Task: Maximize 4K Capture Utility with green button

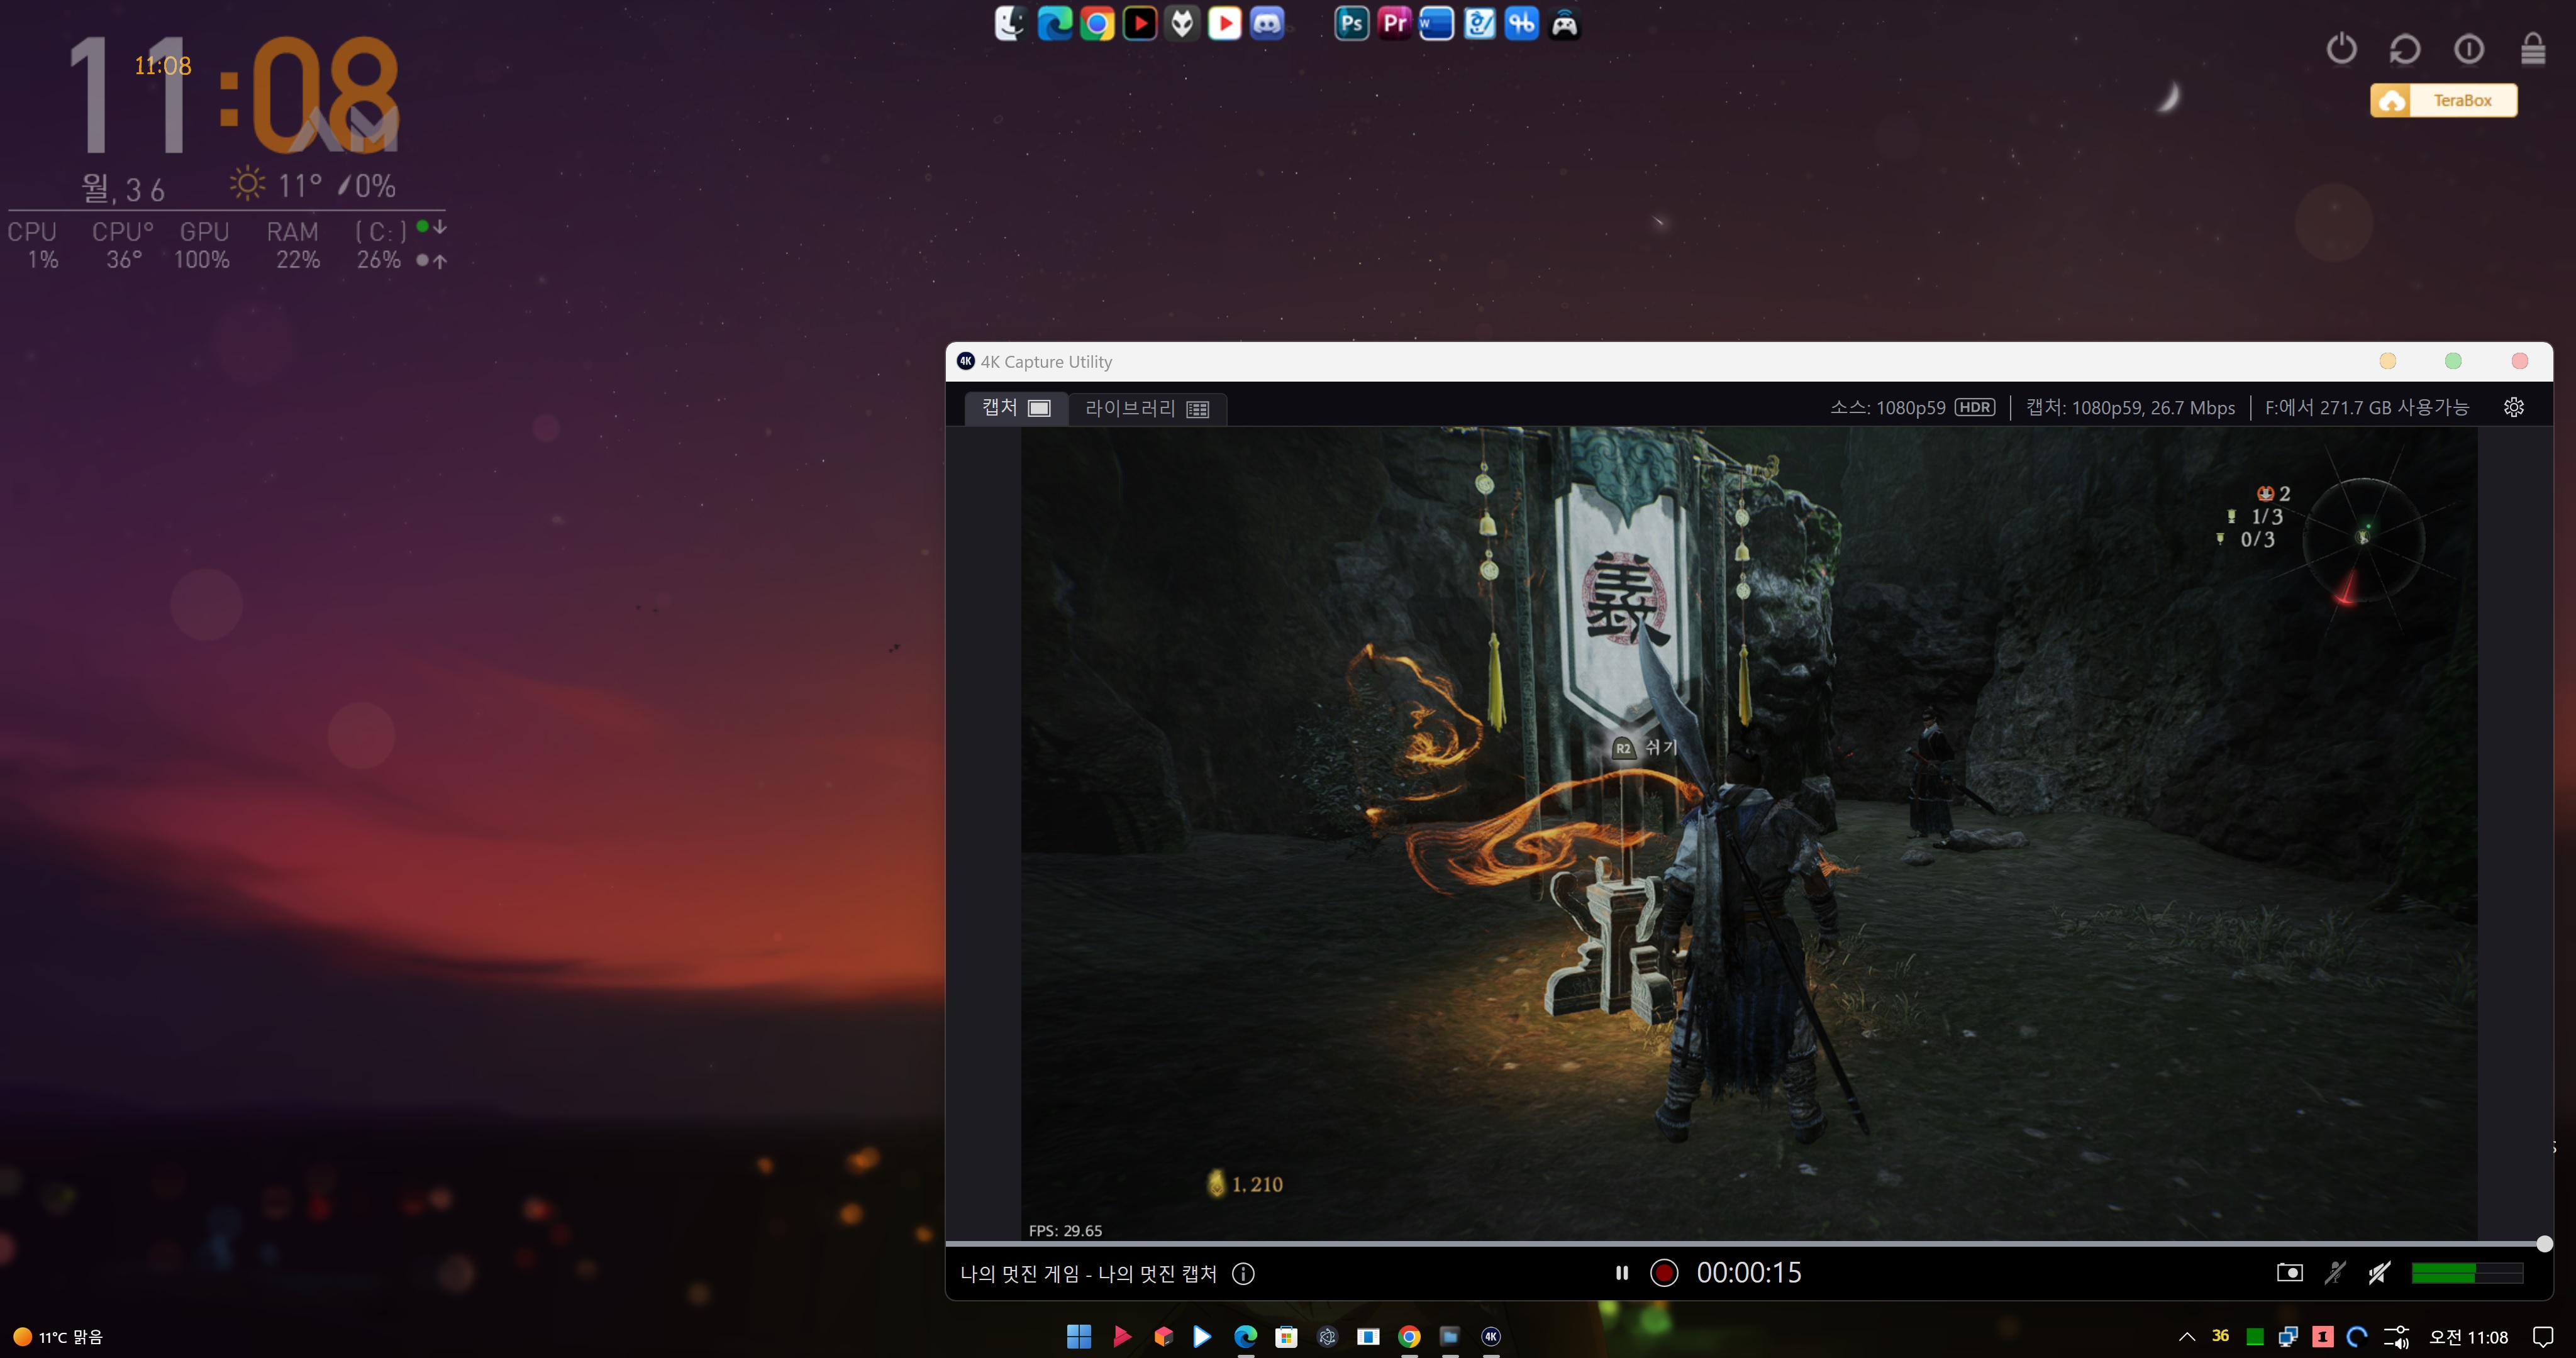Action: (x=2453, y=361)
